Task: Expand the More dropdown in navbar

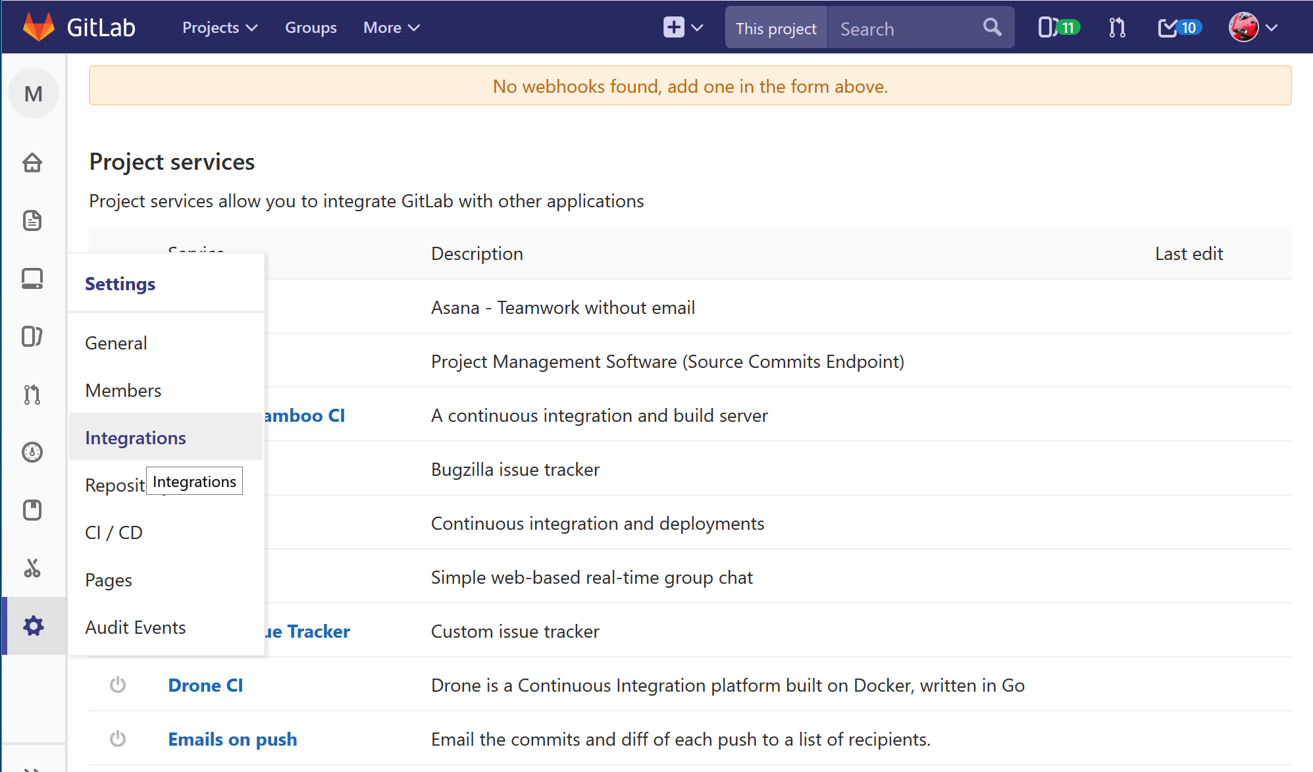Action: pos(391,28)
